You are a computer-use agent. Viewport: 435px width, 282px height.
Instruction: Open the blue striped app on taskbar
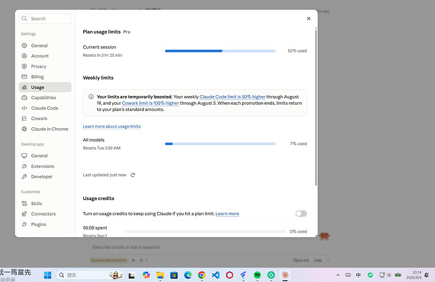click(x=243, y=275)
